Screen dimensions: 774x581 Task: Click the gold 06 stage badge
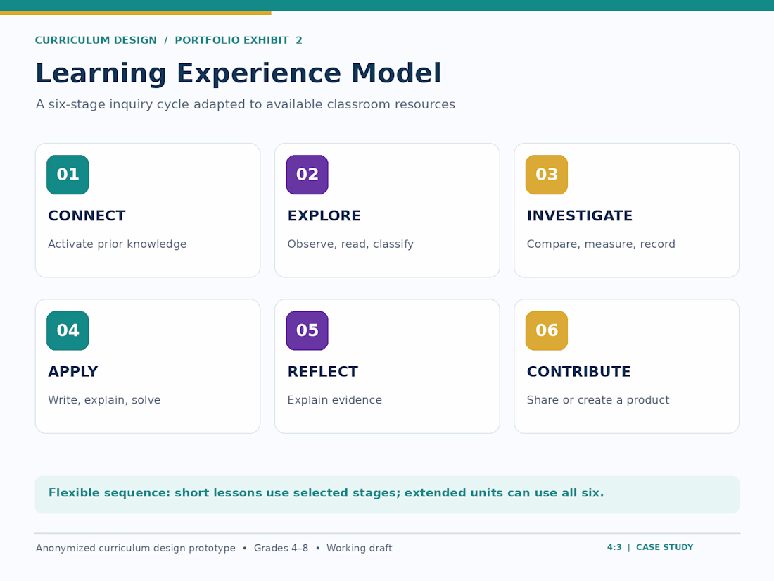[x=547, y=330]
